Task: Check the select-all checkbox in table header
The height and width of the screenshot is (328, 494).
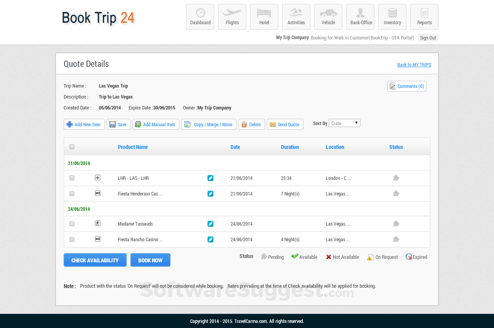Action: pyautogui.click(x=72, y=147)
